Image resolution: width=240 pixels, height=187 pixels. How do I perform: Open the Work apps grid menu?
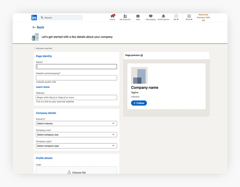189,17
